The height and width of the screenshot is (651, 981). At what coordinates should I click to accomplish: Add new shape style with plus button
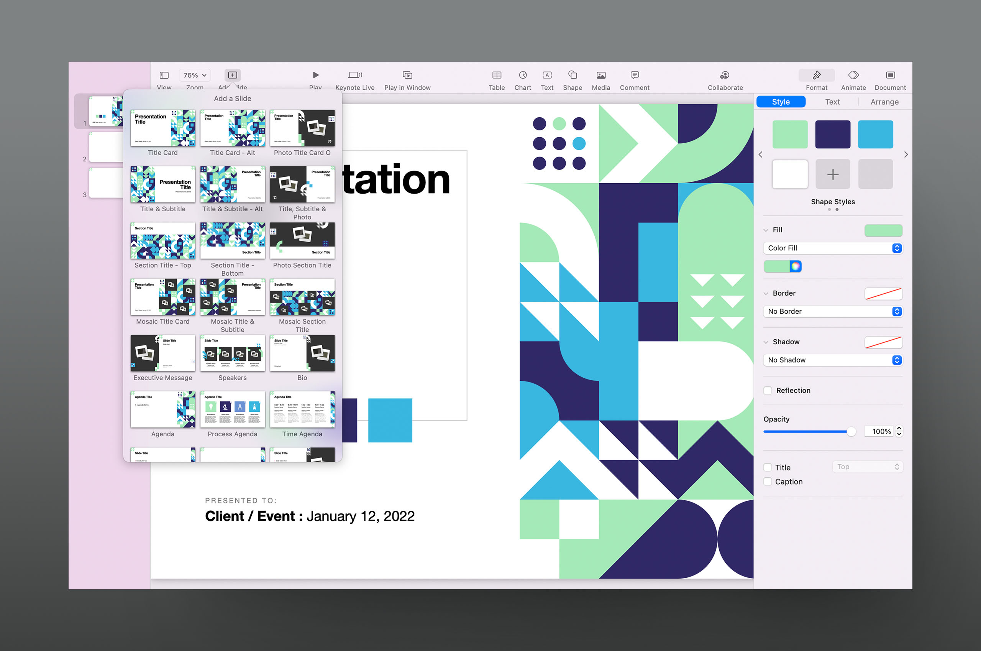[832, 174]
